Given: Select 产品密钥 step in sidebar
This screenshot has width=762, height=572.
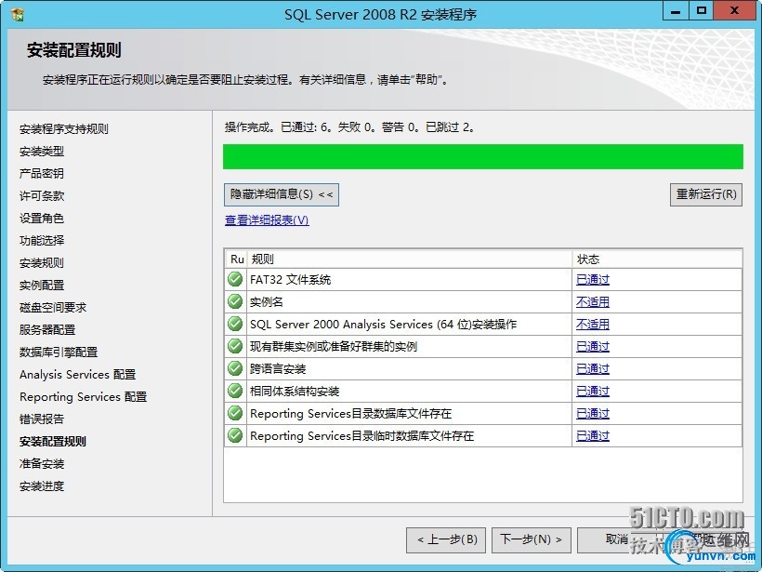Looking at the screenshot, I should pyautogui.click(x=42, y=174).
